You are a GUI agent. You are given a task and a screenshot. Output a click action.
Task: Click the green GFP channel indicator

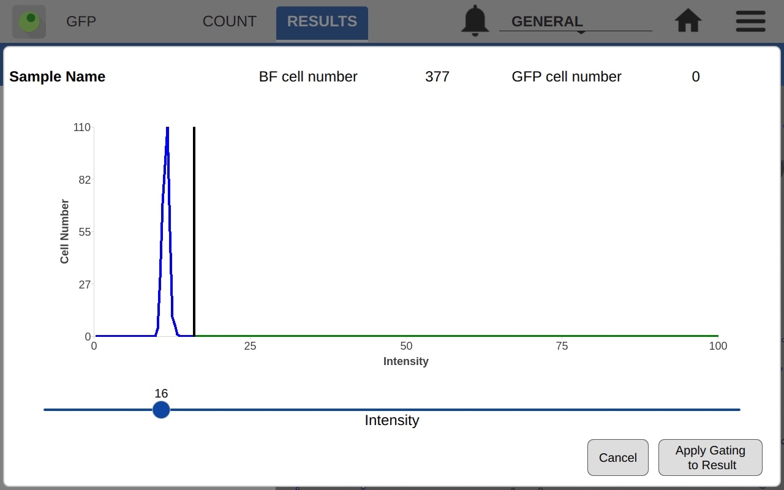29,21
